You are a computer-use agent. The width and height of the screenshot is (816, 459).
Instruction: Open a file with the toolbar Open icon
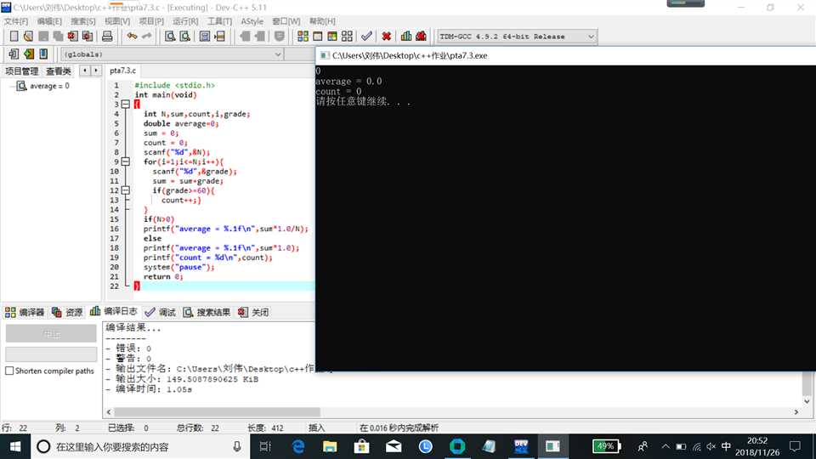(29, 36)
